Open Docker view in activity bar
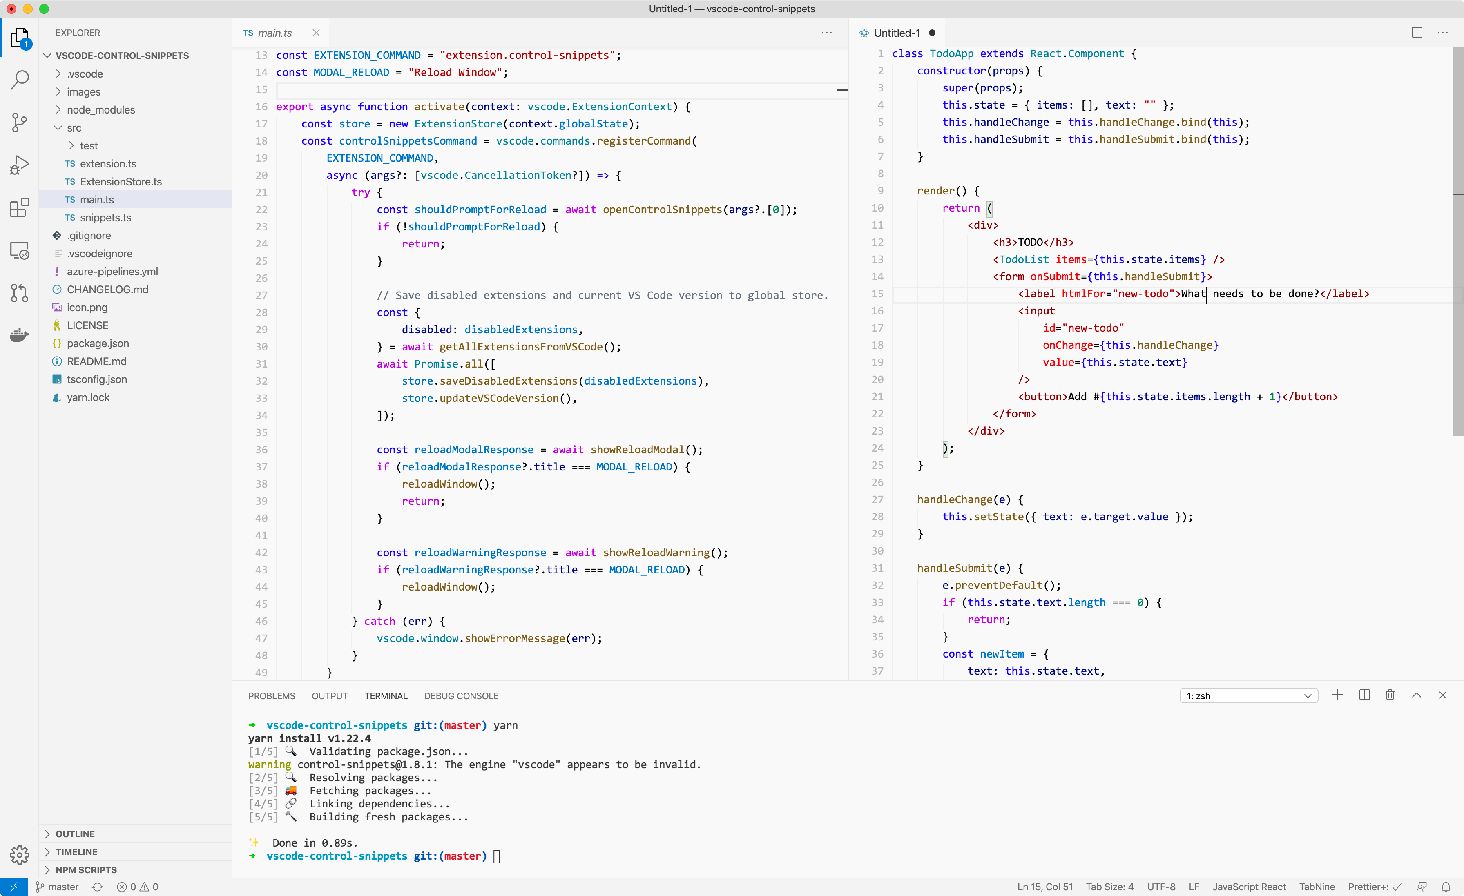 tap(20, 336)
